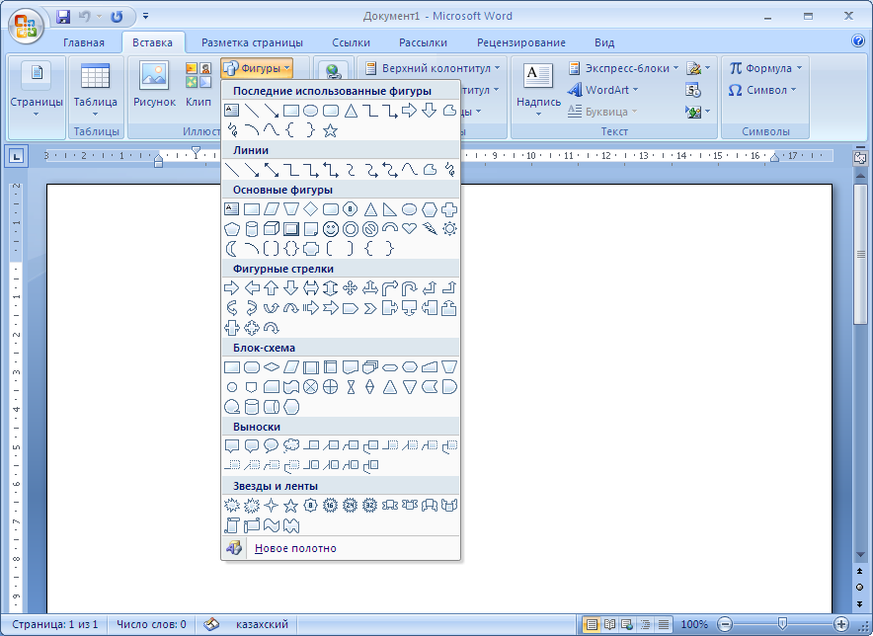873x636 pixels.
Task: Pick the chevron block arrow shape
Action: tap(370, 308)
